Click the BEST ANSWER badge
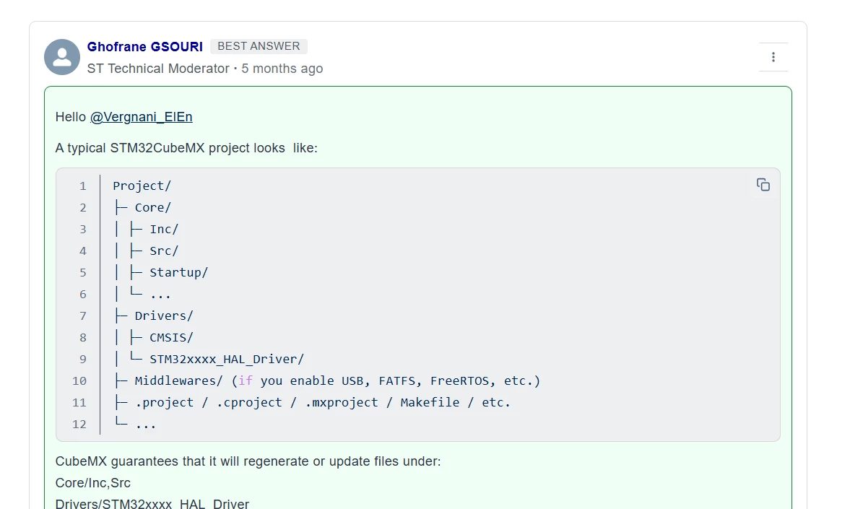Image resolution: width=850 pixels, height=509 pixels. click(x=259, y=46)
